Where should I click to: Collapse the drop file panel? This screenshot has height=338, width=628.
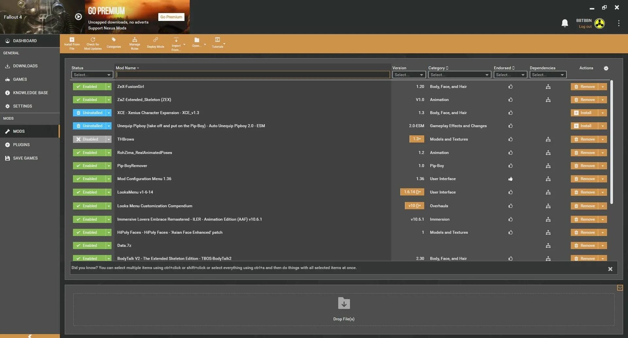(620, 288)
